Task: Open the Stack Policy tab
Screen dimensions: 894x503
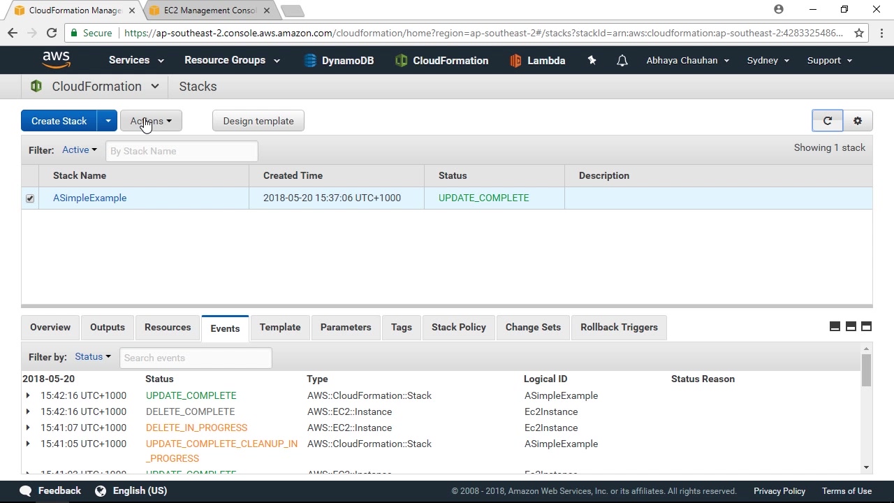Action: pos(459,327)
